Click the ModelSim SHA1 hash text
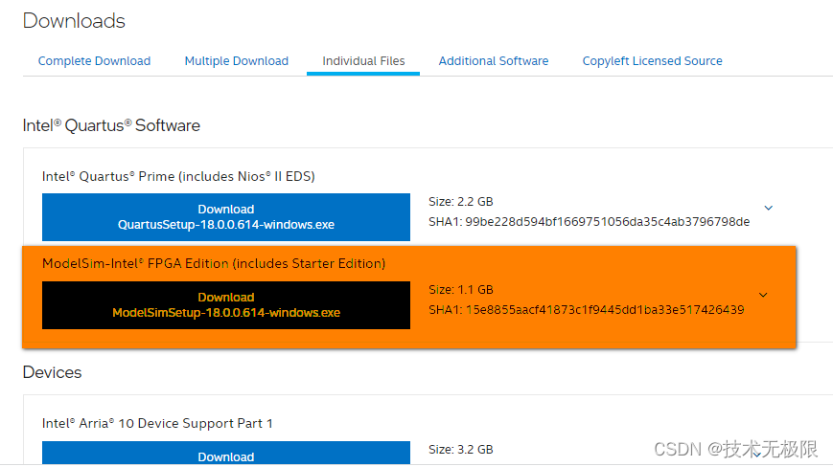 [587, 309]
